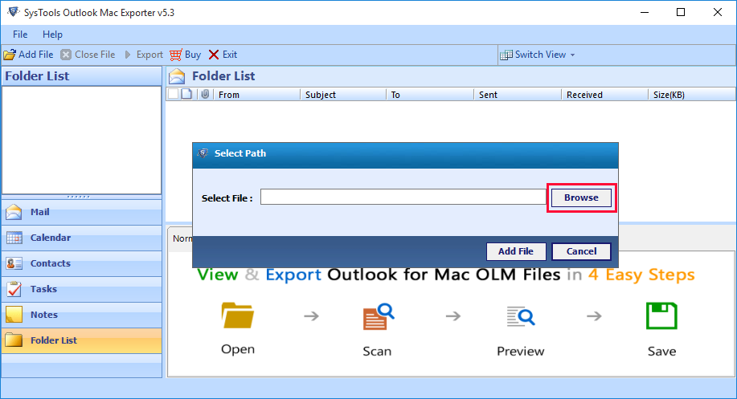The width and height of the screenshot is (737, 399).
Task: Click the Close File icon in toolbar
Action: coord(66,55)
